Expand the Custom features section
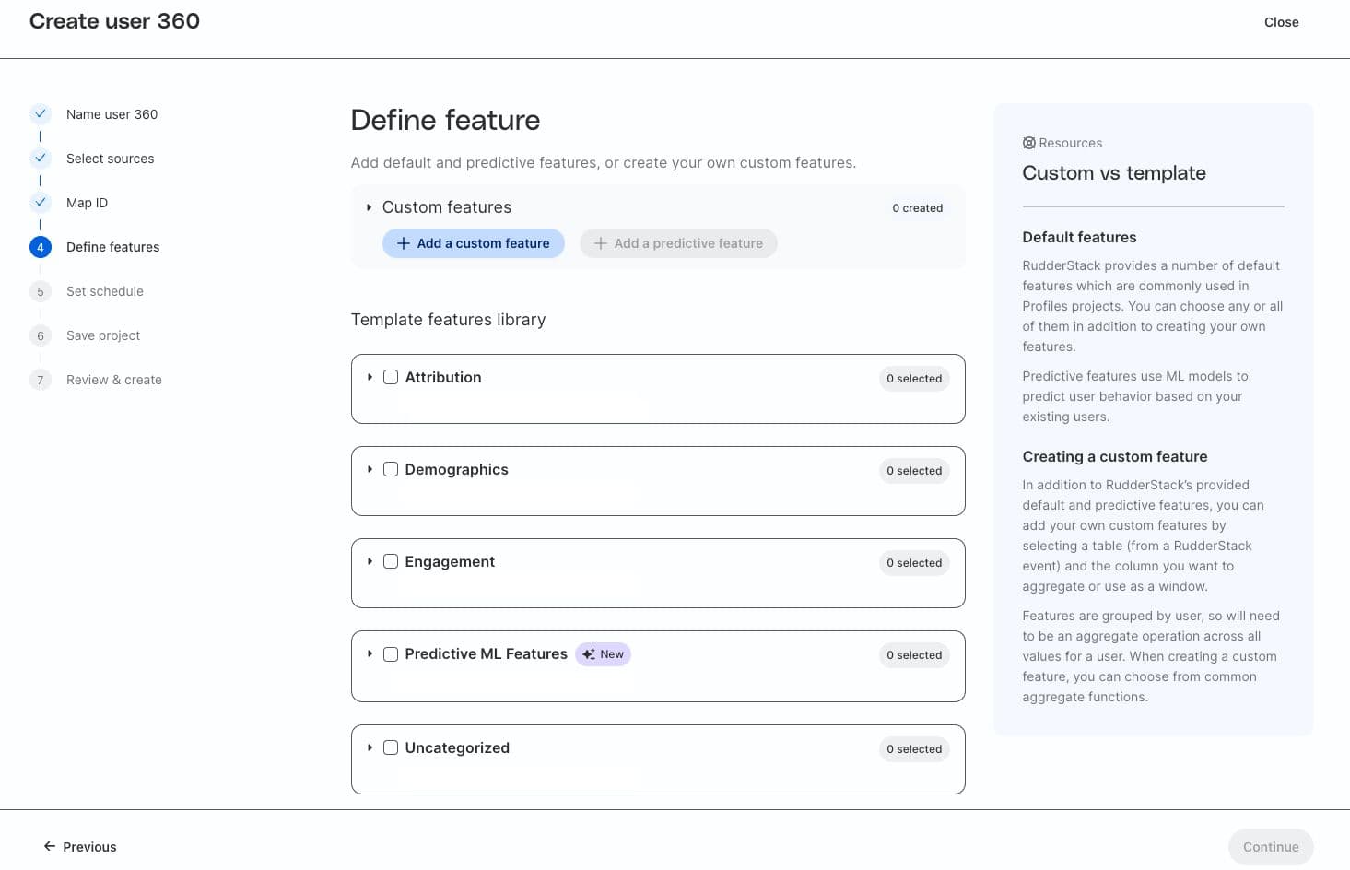This screenshot has width=1350, height=870. [x=369, y=207]
